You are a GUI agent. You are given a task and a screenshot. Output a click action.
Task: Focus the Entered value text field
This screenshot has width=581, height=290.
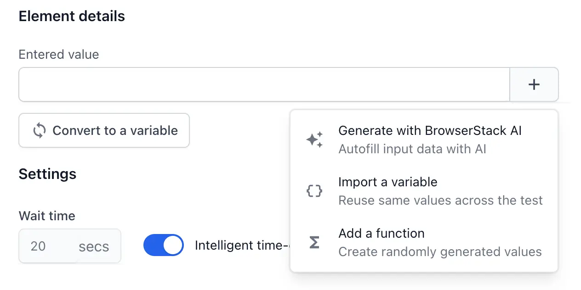[264, 84]
